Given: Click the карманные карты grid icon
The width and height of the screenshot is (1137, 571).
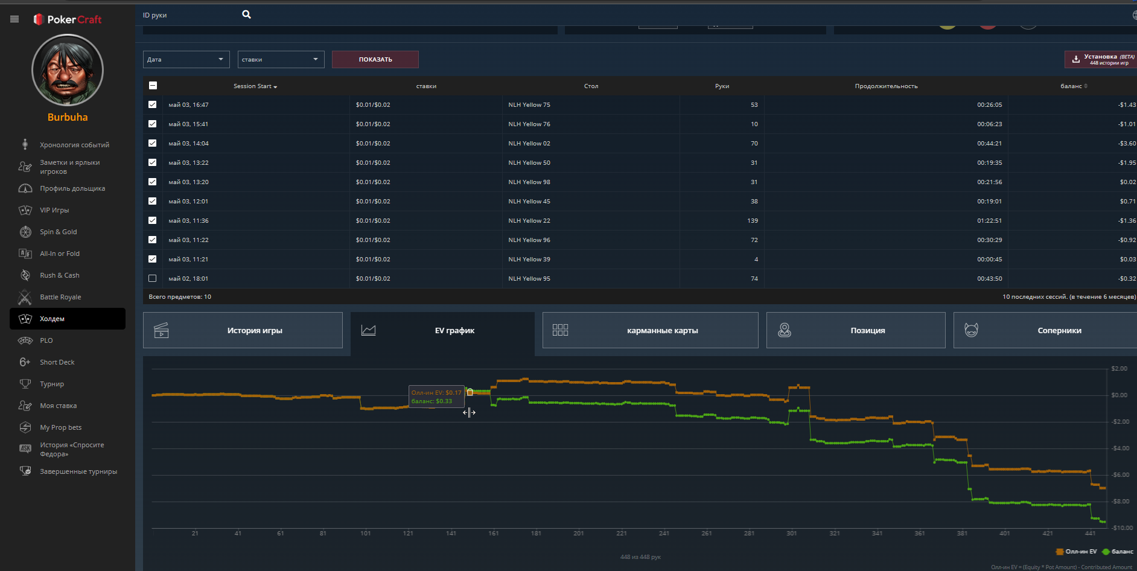Looking at the screenshot, I should point(560,330).
